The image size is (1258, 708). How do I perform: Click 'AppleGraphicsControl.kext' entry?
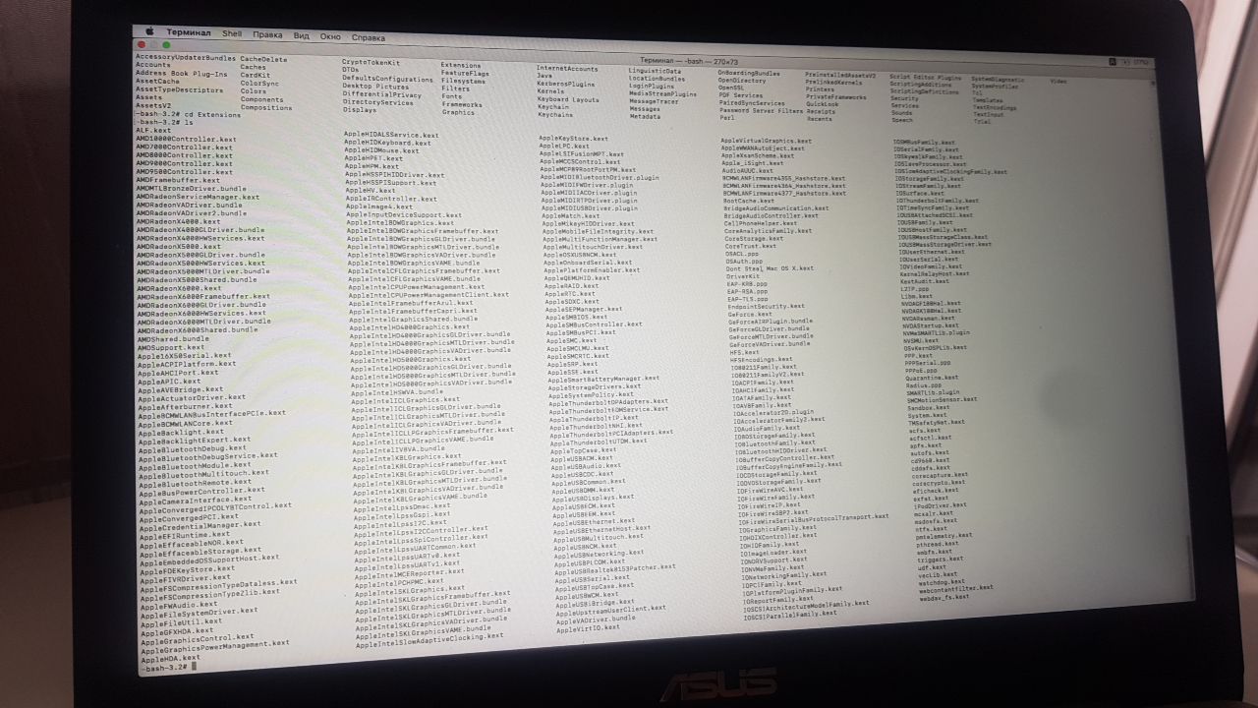coord(197,638)
